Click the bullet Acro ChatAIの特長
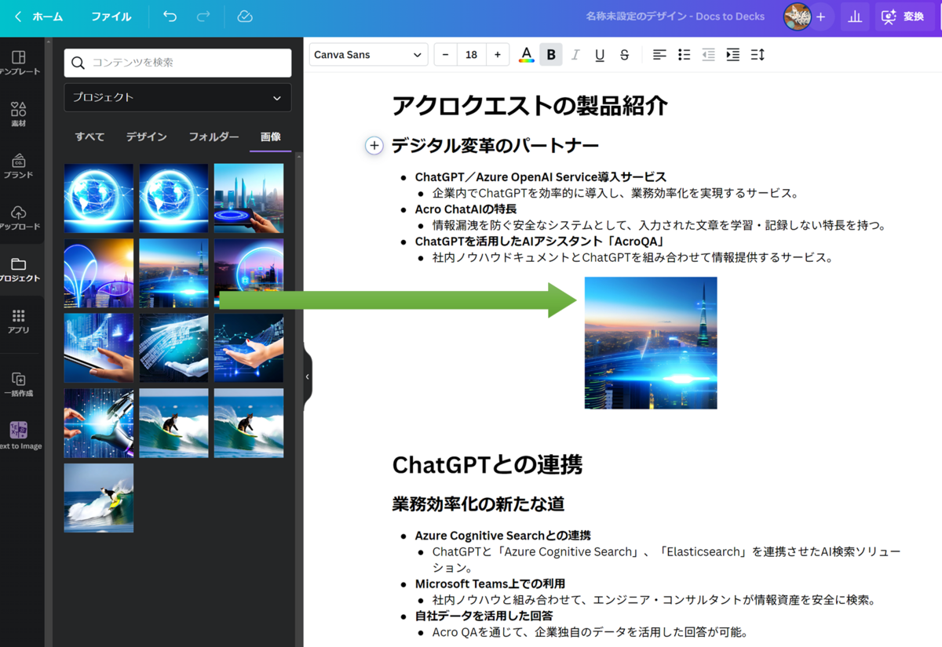 pyautogui.click(x=466, y=209)
